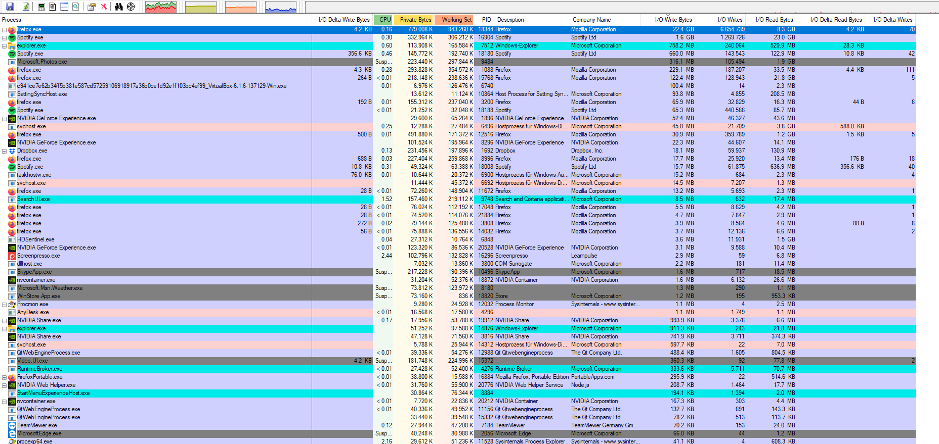Image resolution: width=939 pixels, height=444 pixels.
Task: Click the MicrosoftEdge.exe process icon
Action: [x=12, y=434]
